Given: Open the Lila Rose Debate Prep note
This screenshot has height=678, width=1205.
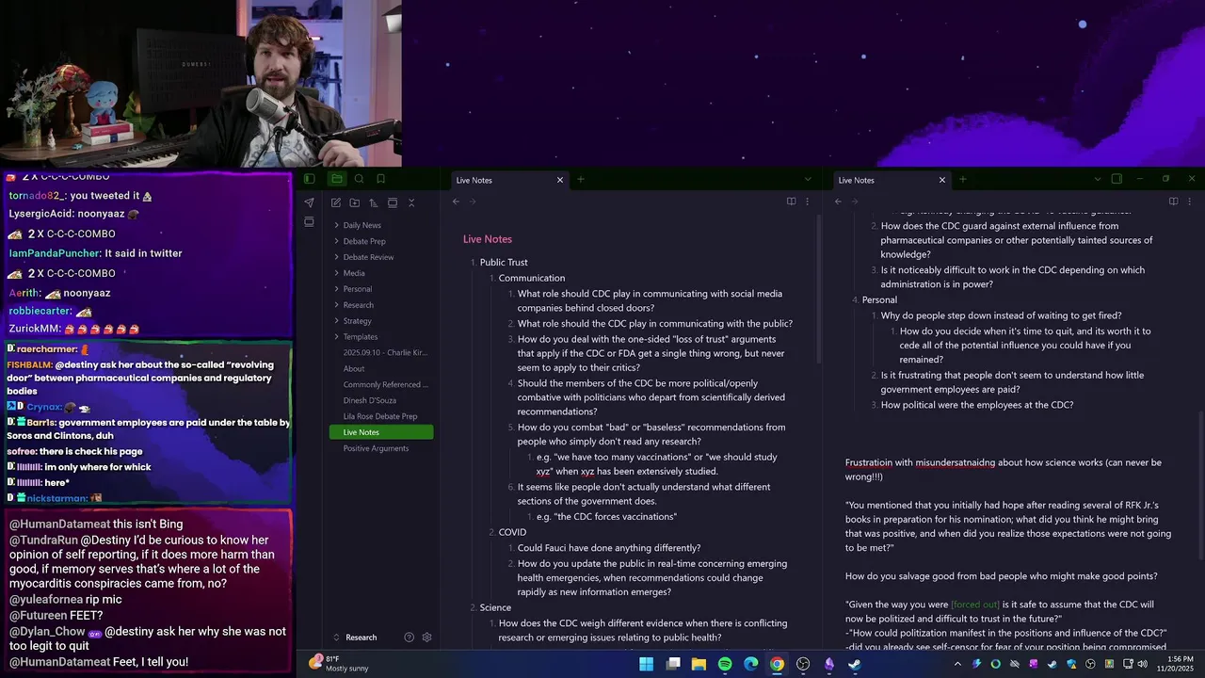Looking at the screenshot, I should click(381, 416).
